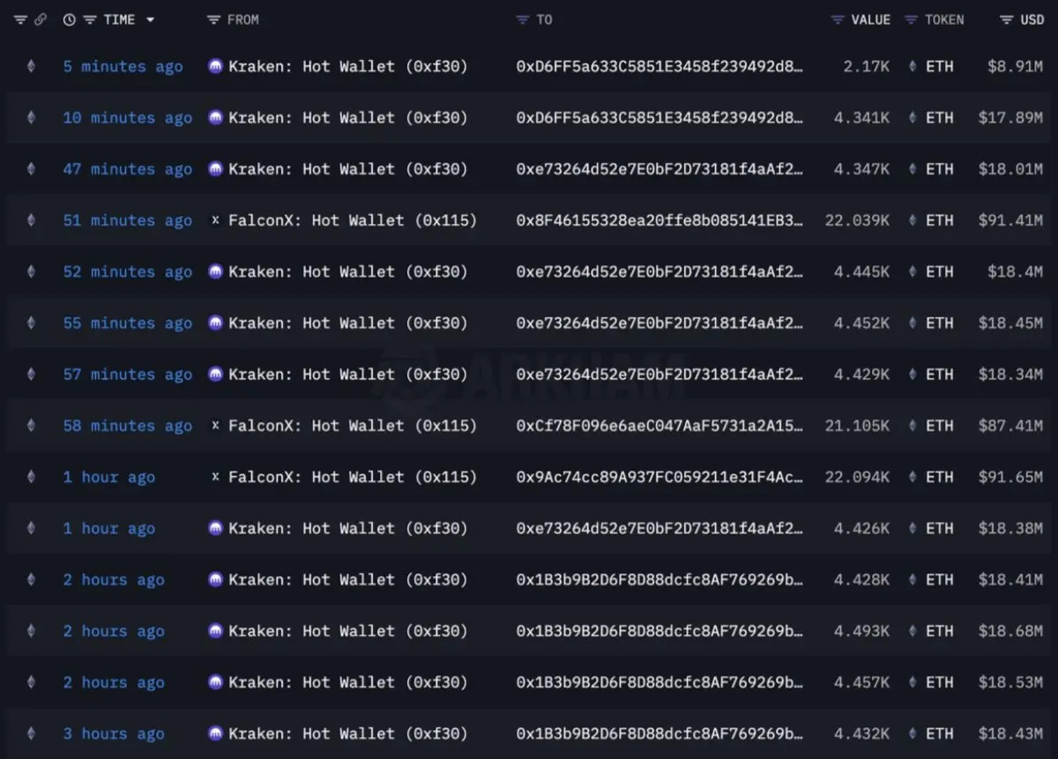Open the '3 hours ago' transaction link
The height and width of the screenshot is (759, 1058).
114,733
